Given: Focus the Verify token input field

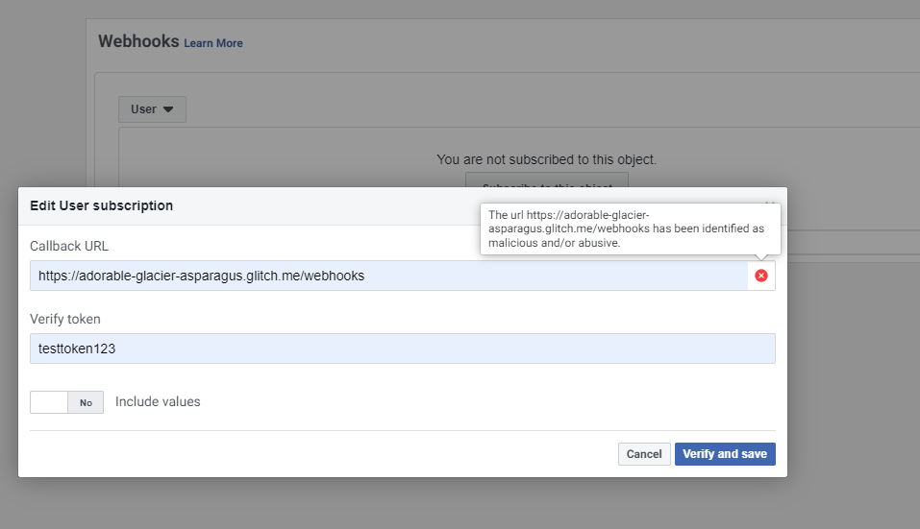Looking at the screenshot, I should (x=403, y=349).
